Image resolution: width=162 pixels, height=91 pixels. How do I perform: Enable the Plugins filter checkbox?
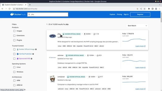[14, 40]
